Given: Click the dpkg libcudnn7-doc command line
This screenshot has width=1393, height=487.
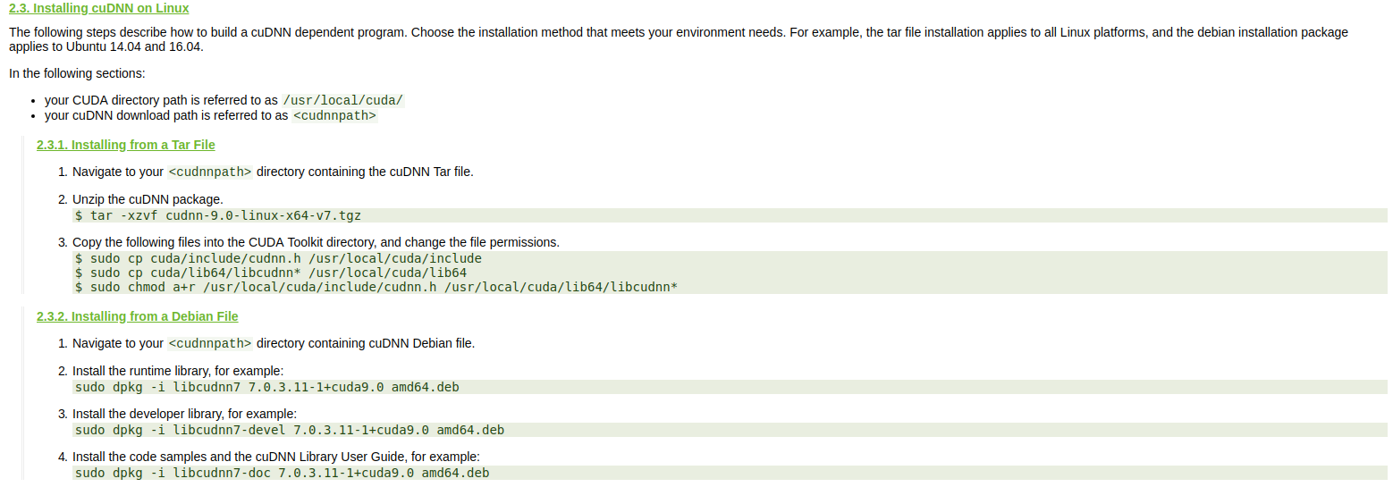Looking at the screenshot, I should (x=283, y=473).
